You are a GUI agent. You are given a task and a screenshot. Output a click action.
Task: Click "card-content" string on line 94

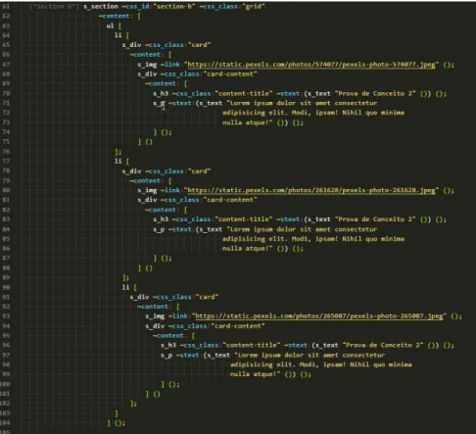coord(238,325)
